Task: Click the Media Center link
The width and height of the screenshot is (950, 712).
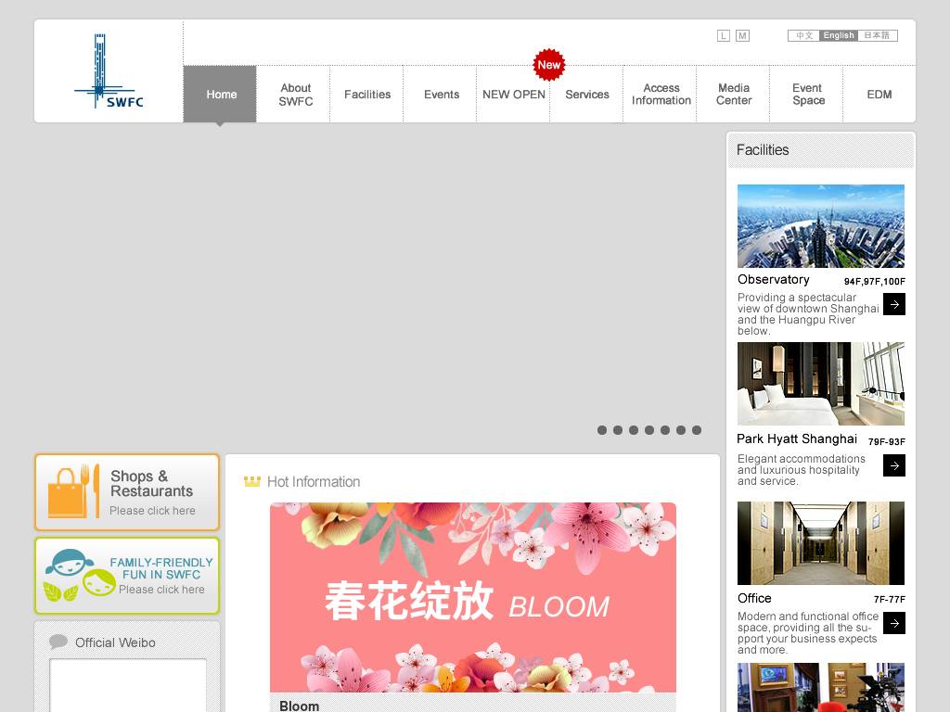Action: tap(734, 95)
